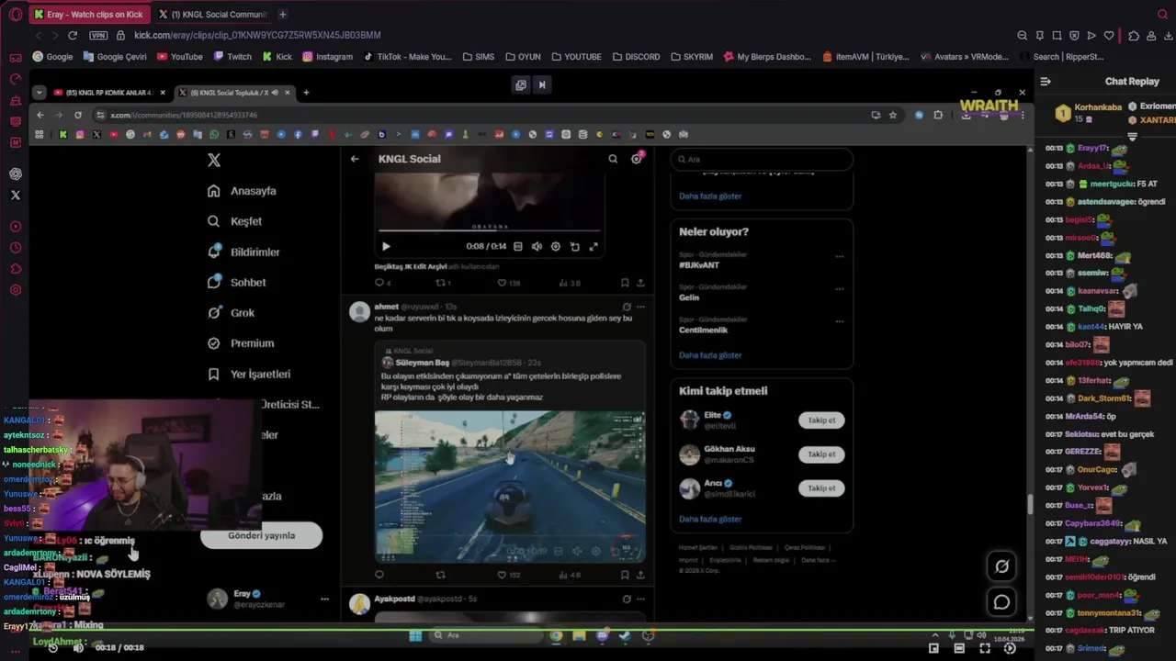The image size is (1176, 661).
Task: Open X in Opera sidebar
Action: pos(16,195)
